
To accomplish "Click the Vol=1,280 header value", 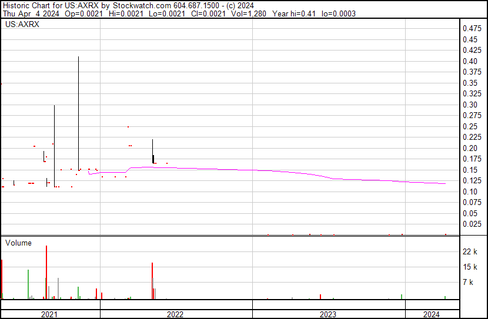I will click(248, 14).
